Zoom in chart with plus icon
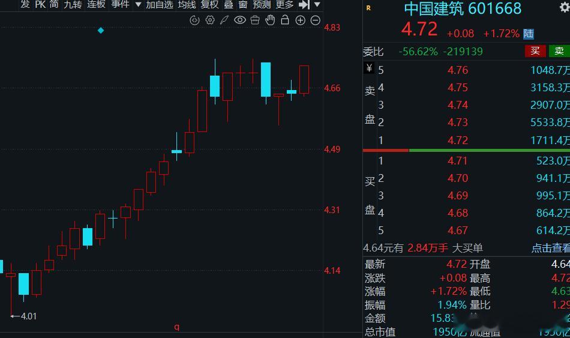570x338 pixels. [x=300, y=20]
